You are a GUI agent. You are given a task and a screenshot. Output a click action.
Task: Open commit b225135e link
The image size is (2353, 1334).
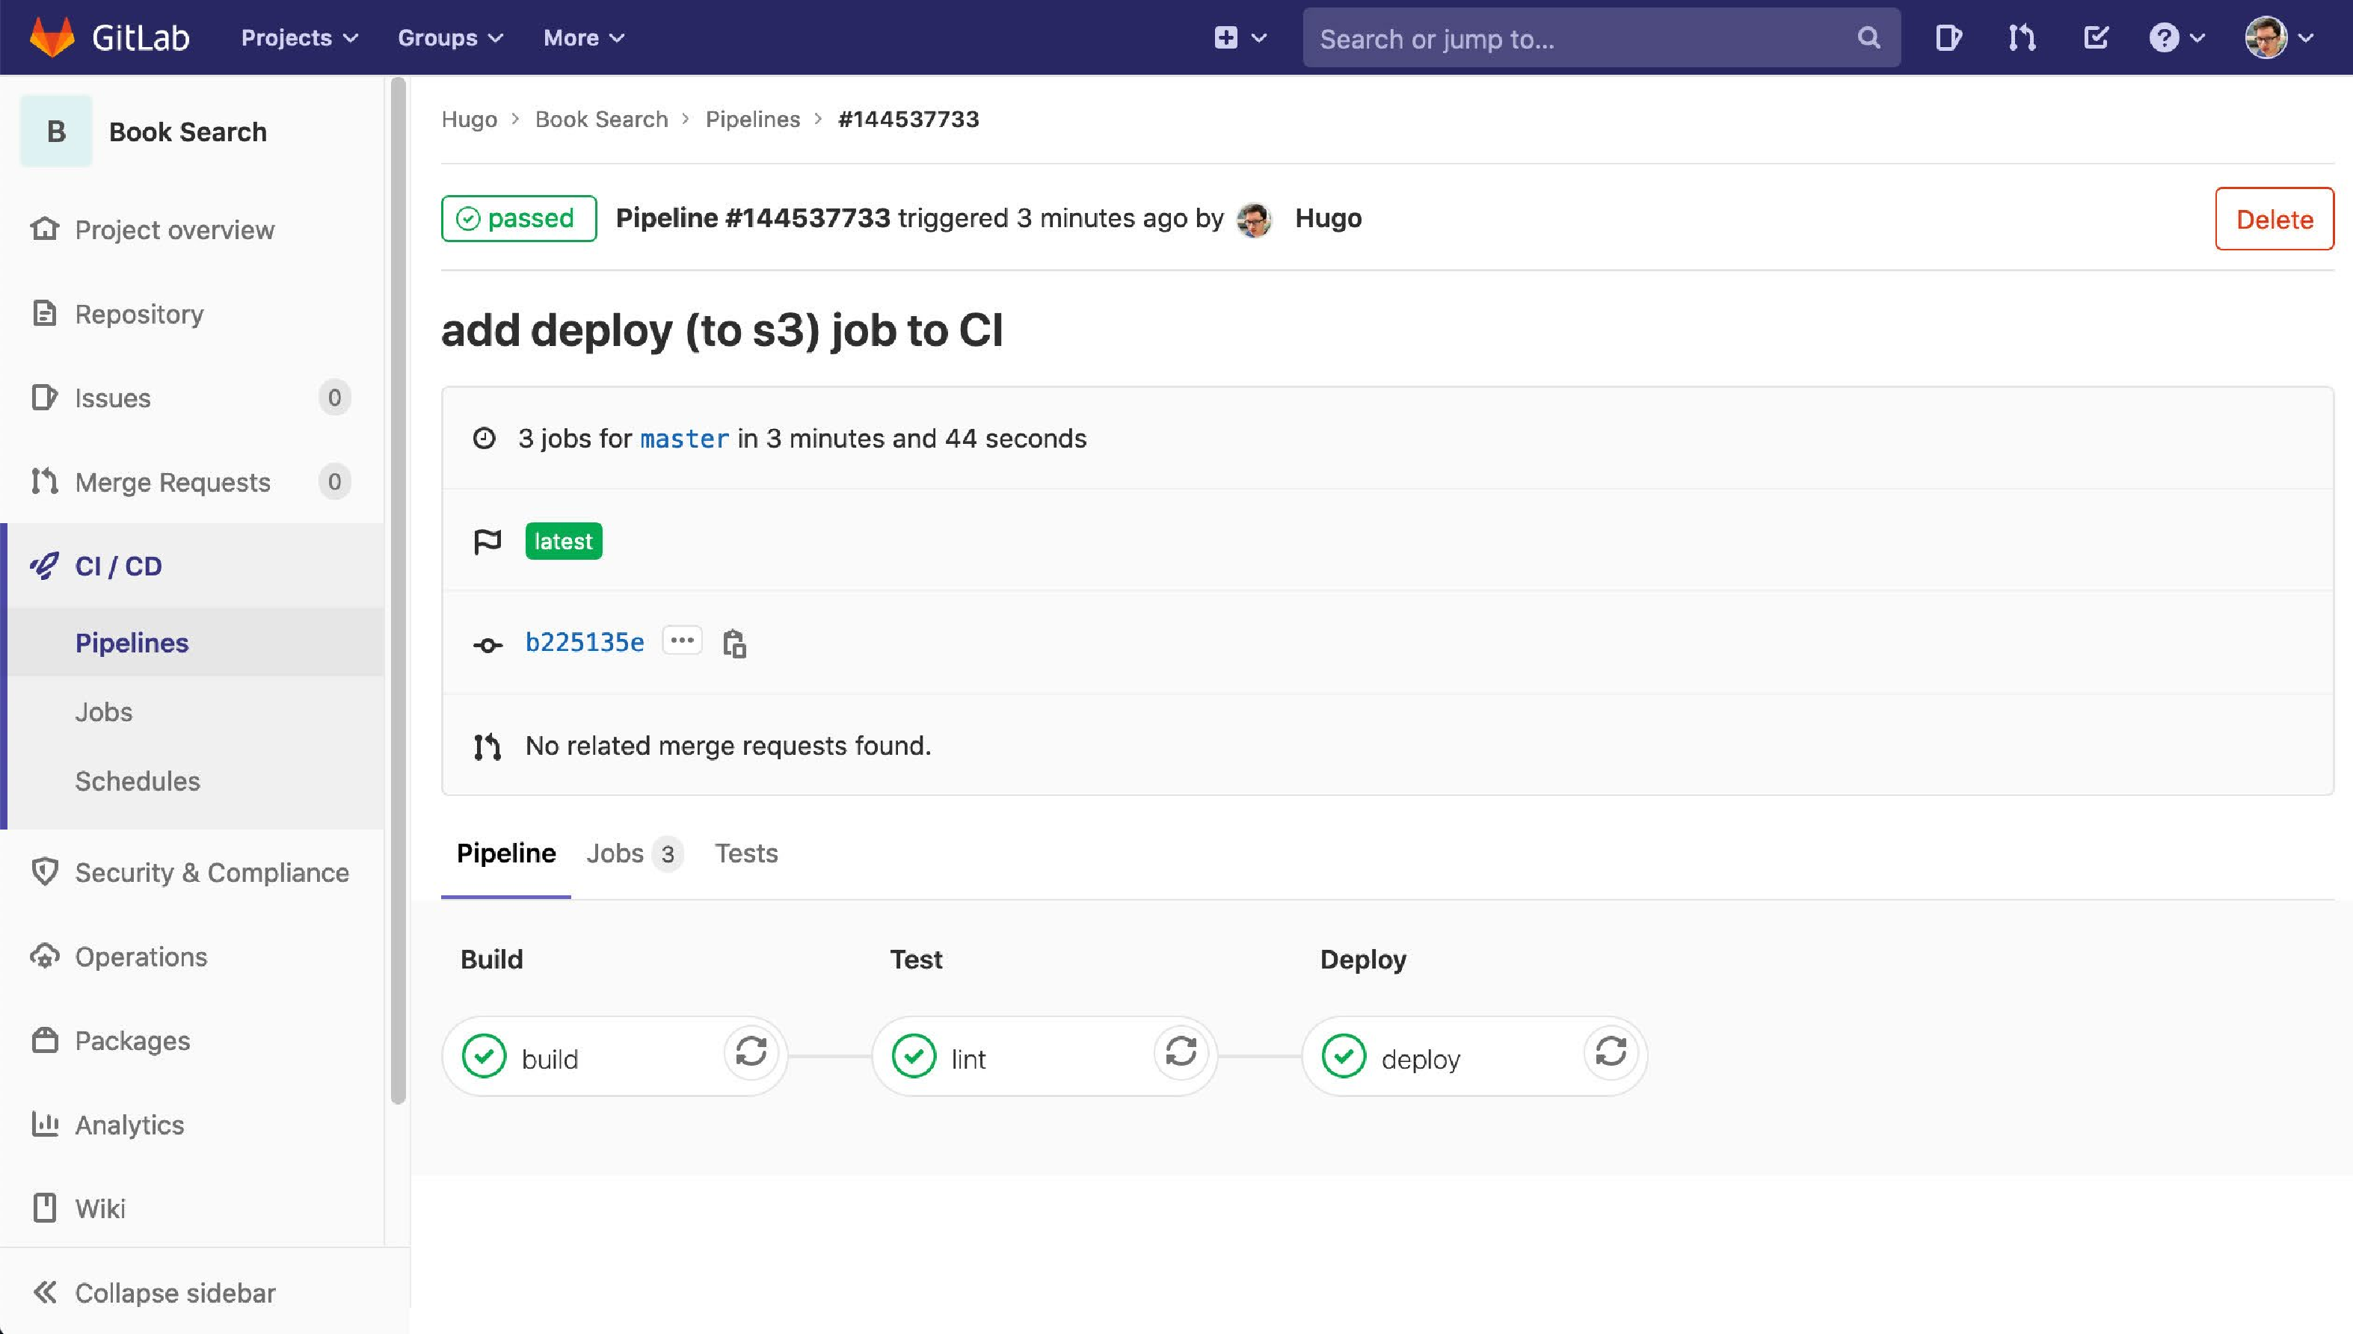[x=585, y=642]
